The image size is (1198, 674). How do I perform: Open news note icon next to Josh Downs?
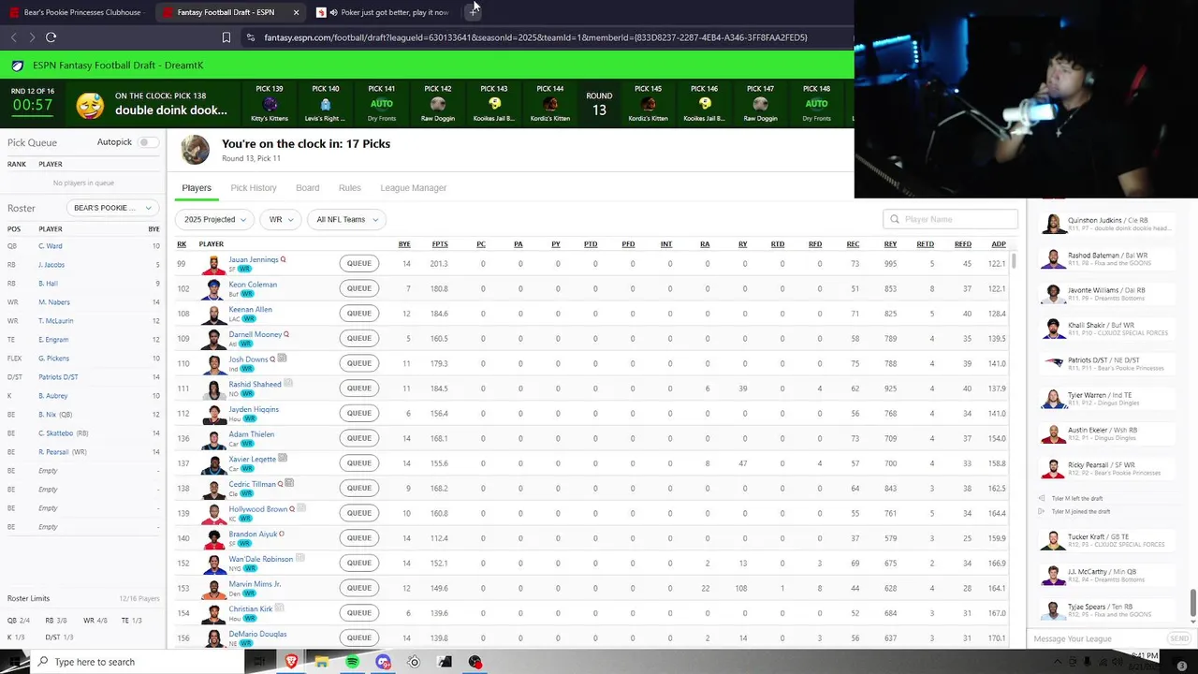(x=282, y=359)
